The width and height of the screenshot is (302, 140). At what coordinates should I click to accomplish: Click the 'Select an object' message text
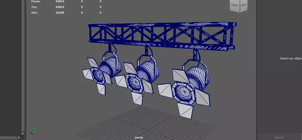point(291,58)
